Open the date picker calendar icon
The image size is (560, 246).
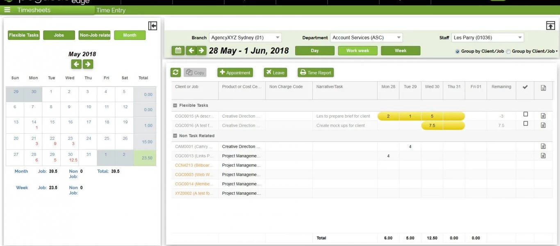point(178,50)
